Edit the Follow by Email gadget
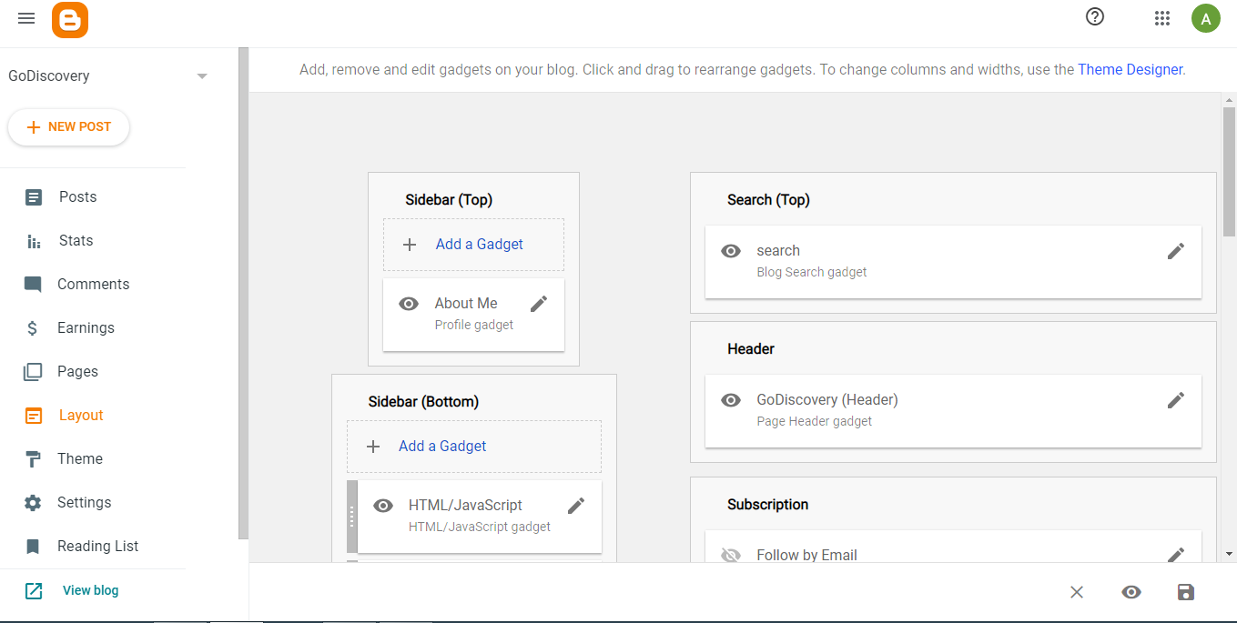Screen dimensions: 1237x623 pos(1176,554)
